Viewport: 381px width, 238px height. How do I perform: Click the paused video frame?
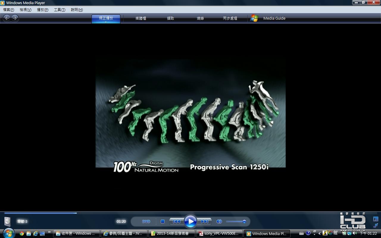190,113
